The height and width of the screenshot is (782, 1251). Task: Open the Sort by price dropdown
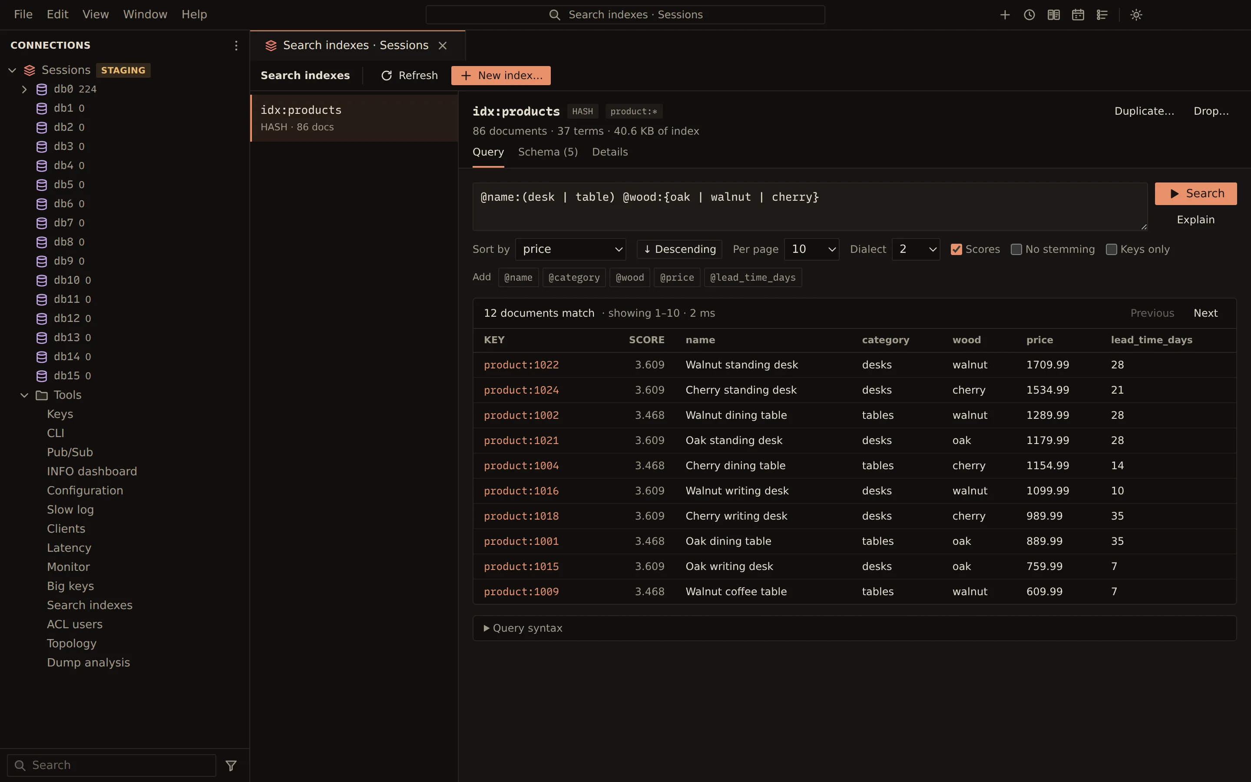coord(571,249)
